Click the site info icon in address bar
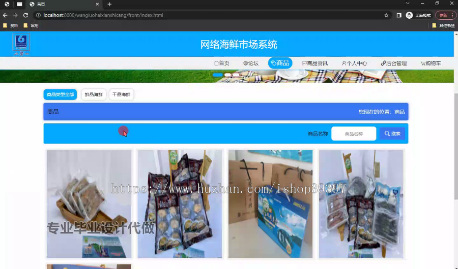This screenshot has height=269, width=458. click(38, 15)
